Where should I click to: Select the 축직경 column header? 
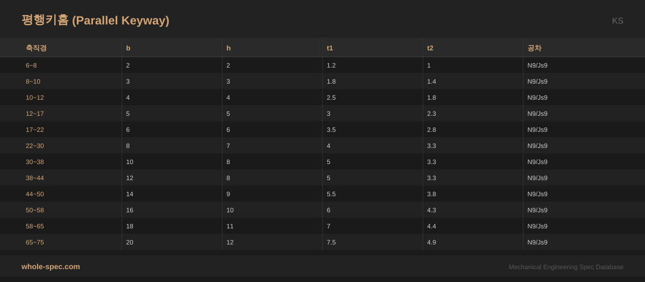click(36, 48)
